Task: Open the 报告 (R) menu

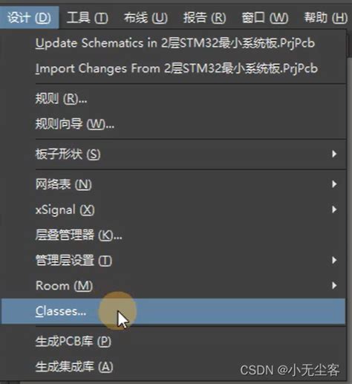Action: click(x=204, y=18)
